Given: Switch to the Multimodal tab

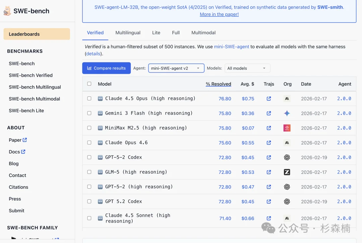Looking at the screenshot, I should 203,33.
